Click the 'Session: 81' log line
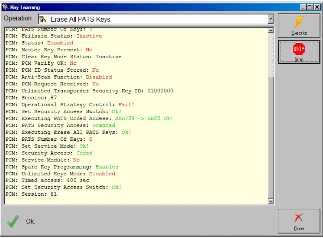This screenshot has height=238, width=323. 31,194
